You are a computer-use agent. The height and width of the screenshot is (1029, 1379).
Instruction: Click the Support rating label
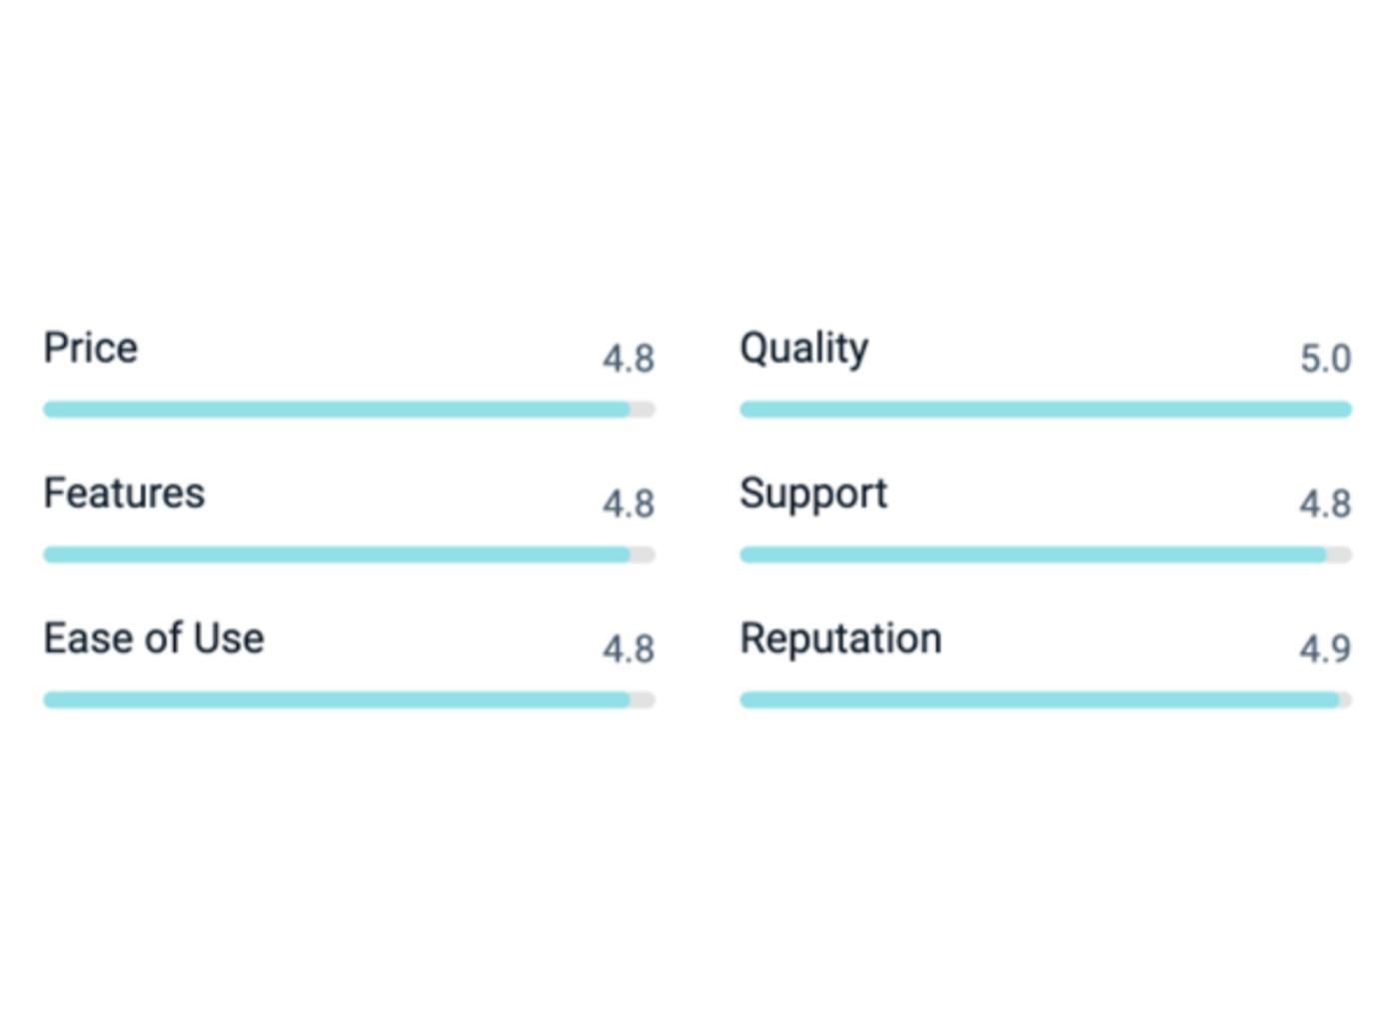click(813, 495)
